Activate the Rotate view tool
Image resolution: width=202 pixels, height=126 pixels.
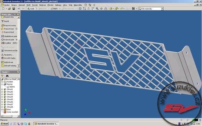click(101, 9)
